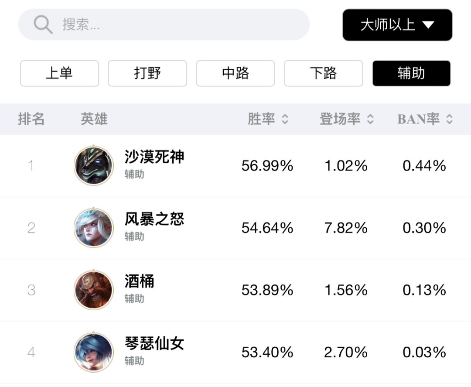Click the dropdown arrow beside 大师以上

[428, 25]
